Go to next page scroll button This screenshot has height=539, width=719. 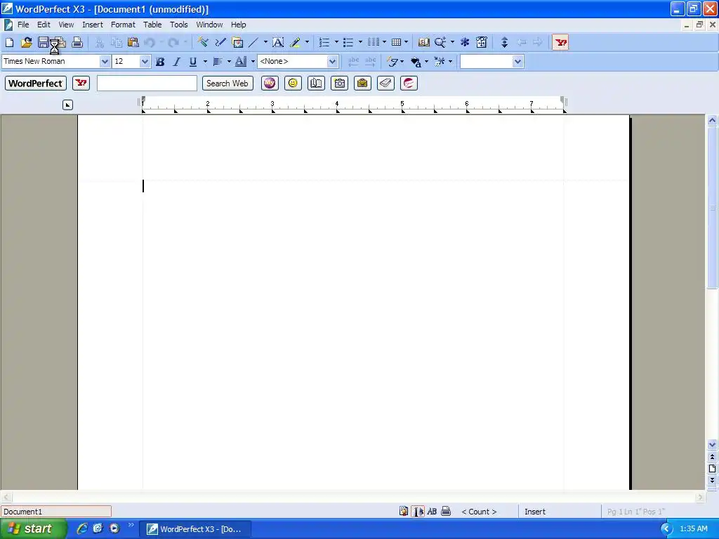tap(712, 480)
